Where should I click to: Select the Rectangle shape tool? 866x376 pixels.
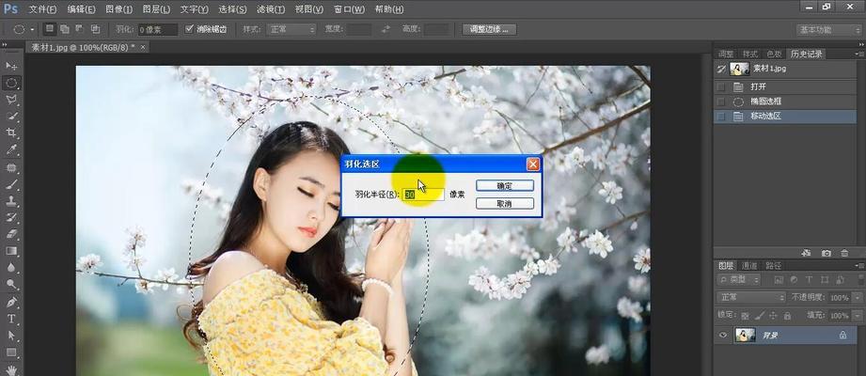[11, 352]
